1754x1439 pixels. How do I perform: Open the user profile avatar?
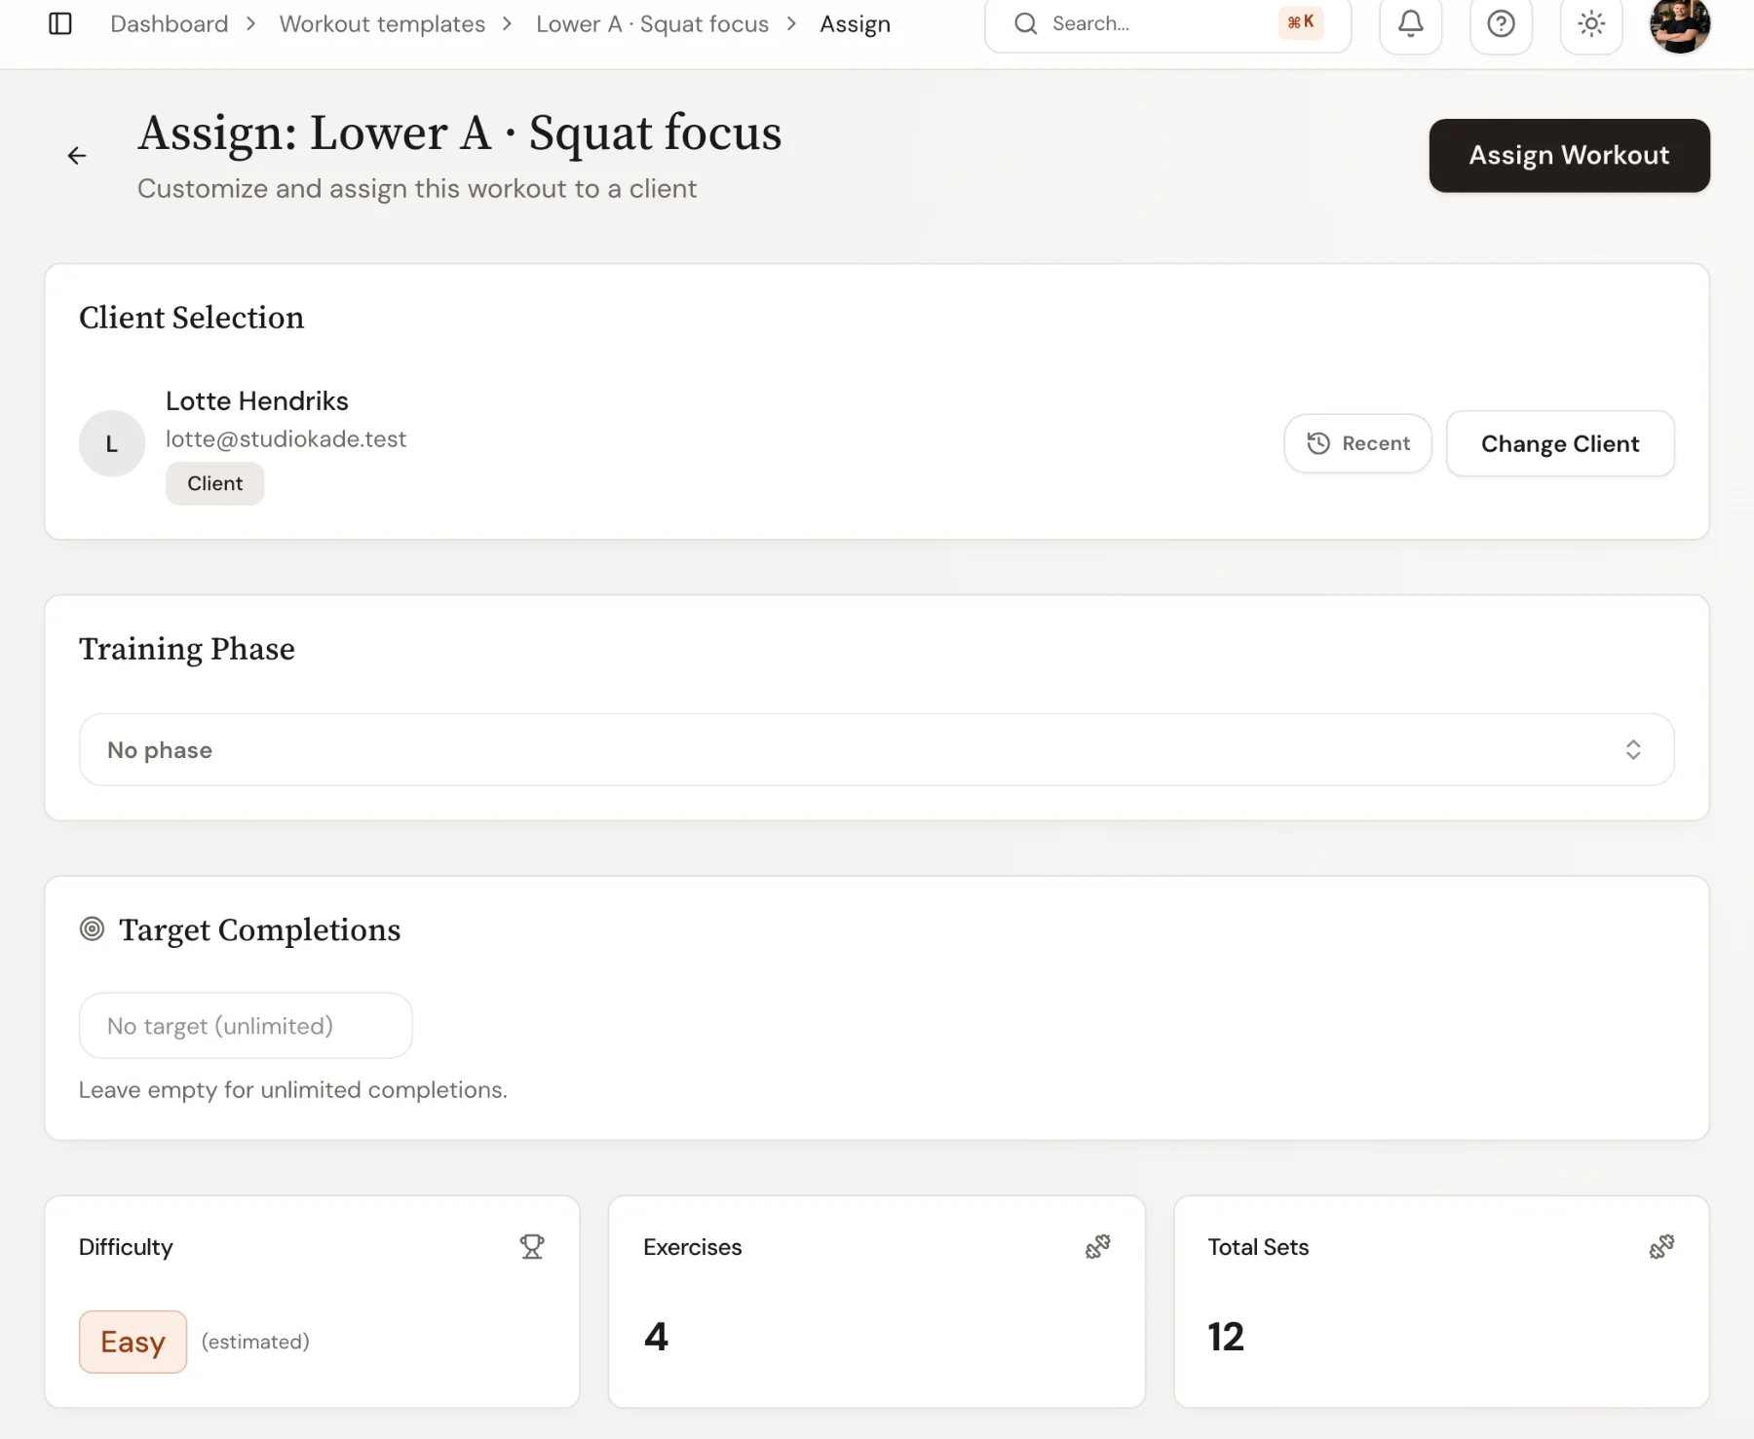pos(1680,24)
